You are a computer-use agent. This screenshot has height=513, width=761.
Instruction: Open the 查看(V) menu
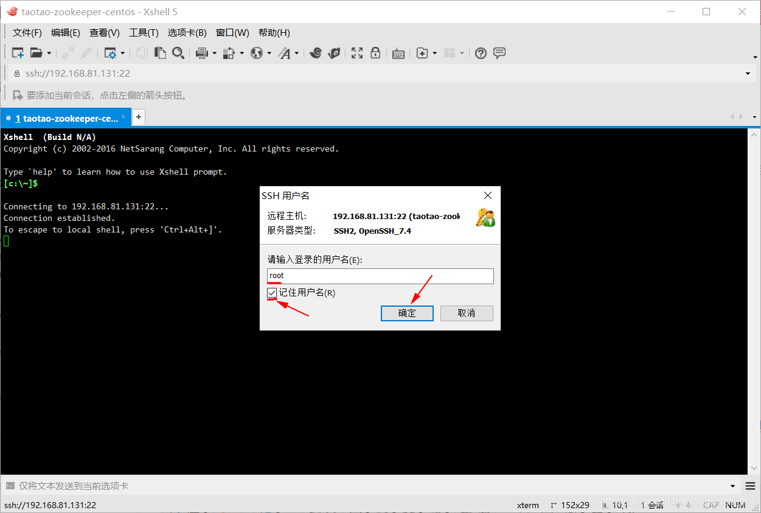point(105,33)
